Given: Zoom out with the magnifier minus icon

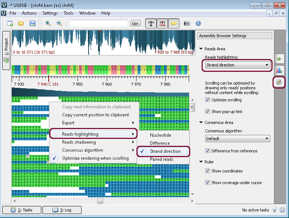Looking at the screenshot, I should [x=59, y=23].
